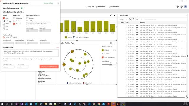Click the Use current link
This screenshot has height=106, width=189.
[x=55, y=44]
